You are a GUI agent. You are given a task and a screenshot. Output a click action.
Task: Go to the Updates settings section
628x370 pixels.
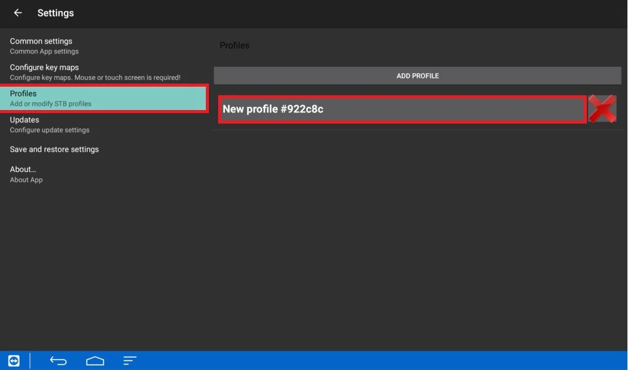point(25,120)
